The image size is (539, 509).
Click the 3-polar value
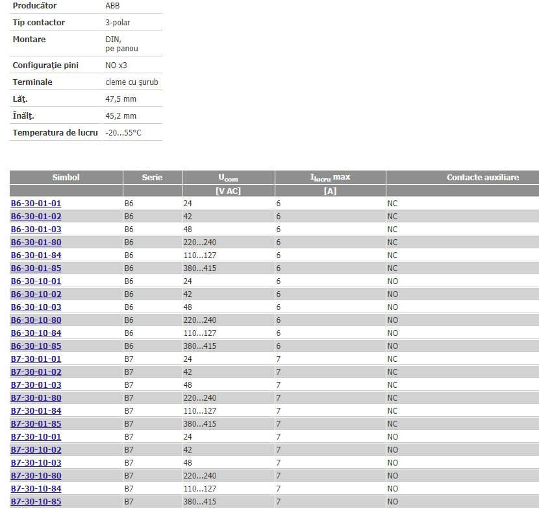(118, 22)
